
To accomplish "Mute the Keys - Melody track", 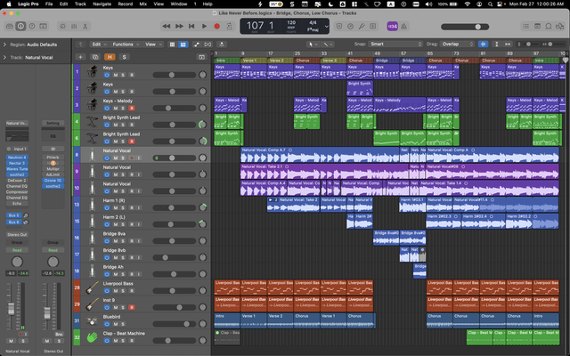I will point(116,109).
